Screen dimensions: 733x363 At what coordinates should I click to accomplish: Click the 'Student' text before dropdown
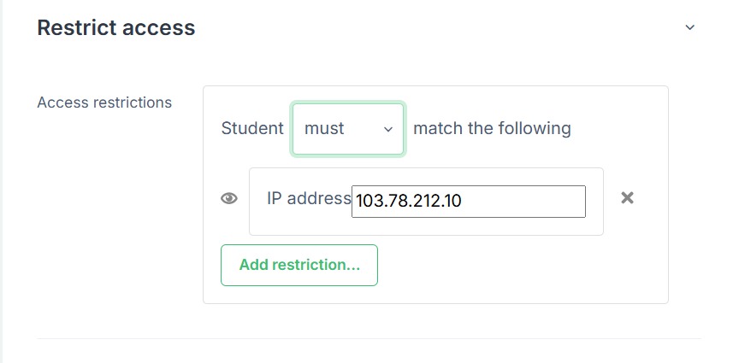(x=252, y=128)
